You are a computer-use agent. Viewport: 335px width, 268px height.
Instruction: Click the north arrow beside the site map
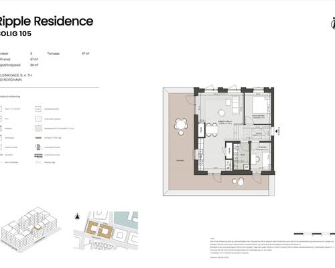click(x=77, y=216)
